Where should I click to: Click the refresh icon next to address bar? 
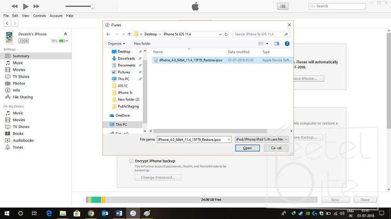coord(226,34)
